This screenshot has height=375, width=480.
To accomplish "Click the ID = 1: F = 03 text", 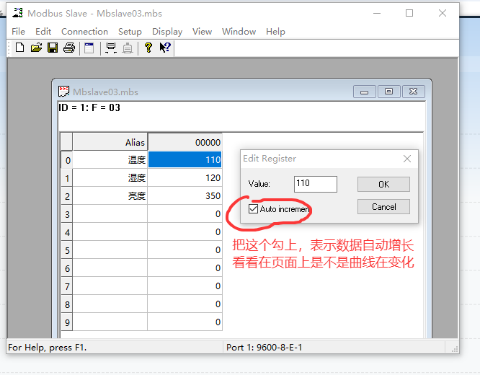I will tap(89, 107).
